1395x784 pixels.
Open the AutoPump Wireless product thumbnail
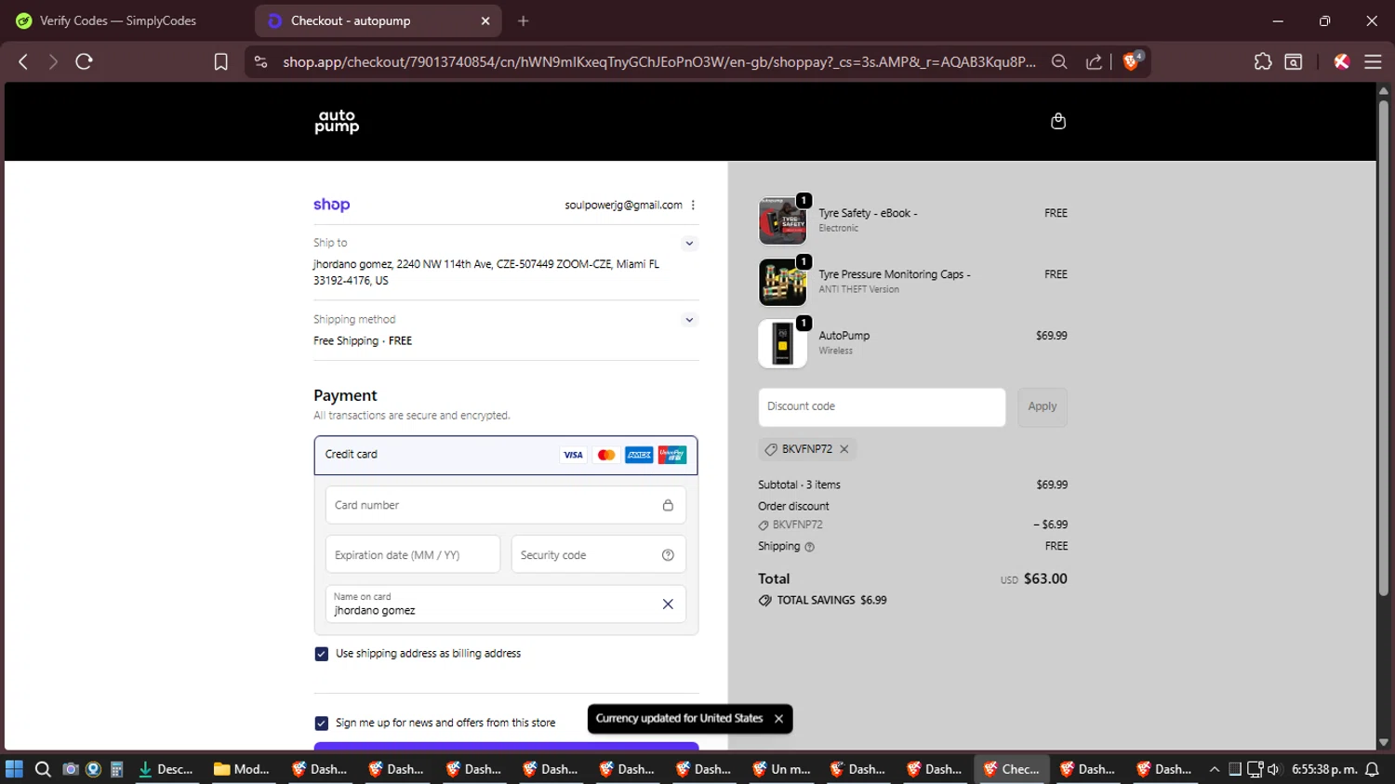(x=782, y=343)
